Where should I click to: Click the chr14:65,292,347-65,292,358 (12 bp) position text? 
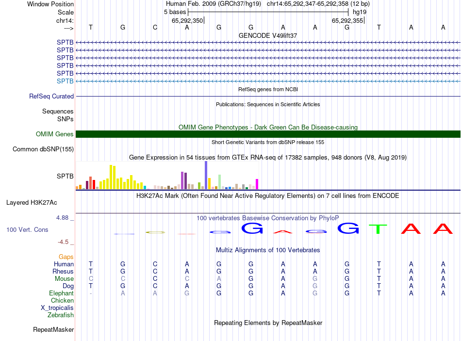(x=318, y=4)
